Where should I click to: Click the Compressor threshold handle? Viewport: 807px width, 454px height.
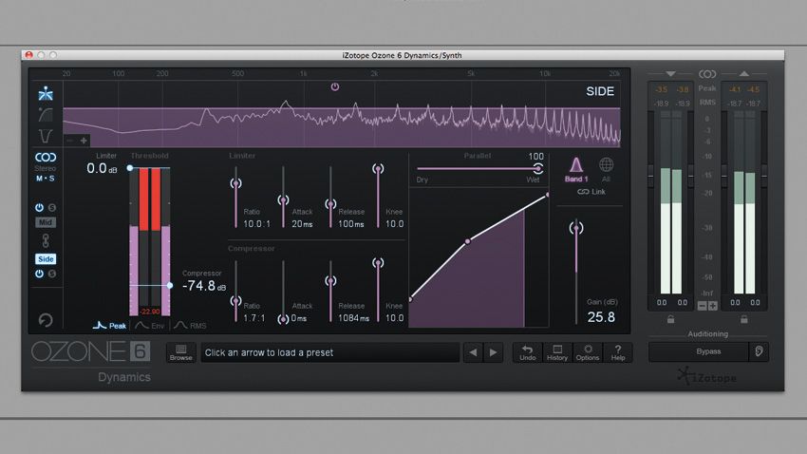pos(170,285)
